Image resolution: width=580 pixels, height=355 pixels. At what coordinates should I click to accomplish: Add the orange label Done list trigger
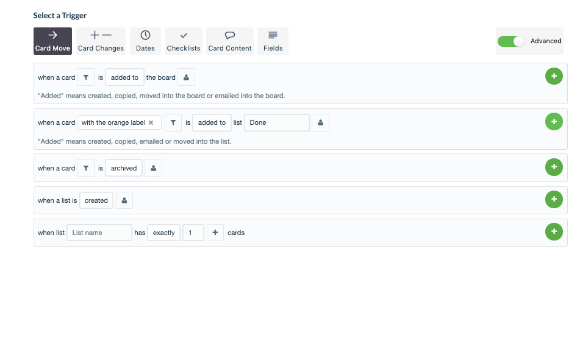[554, 121]
